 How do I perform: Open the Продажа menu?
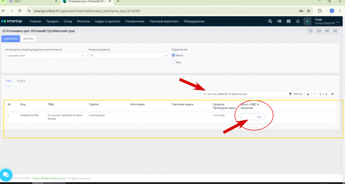pos(53,22)
